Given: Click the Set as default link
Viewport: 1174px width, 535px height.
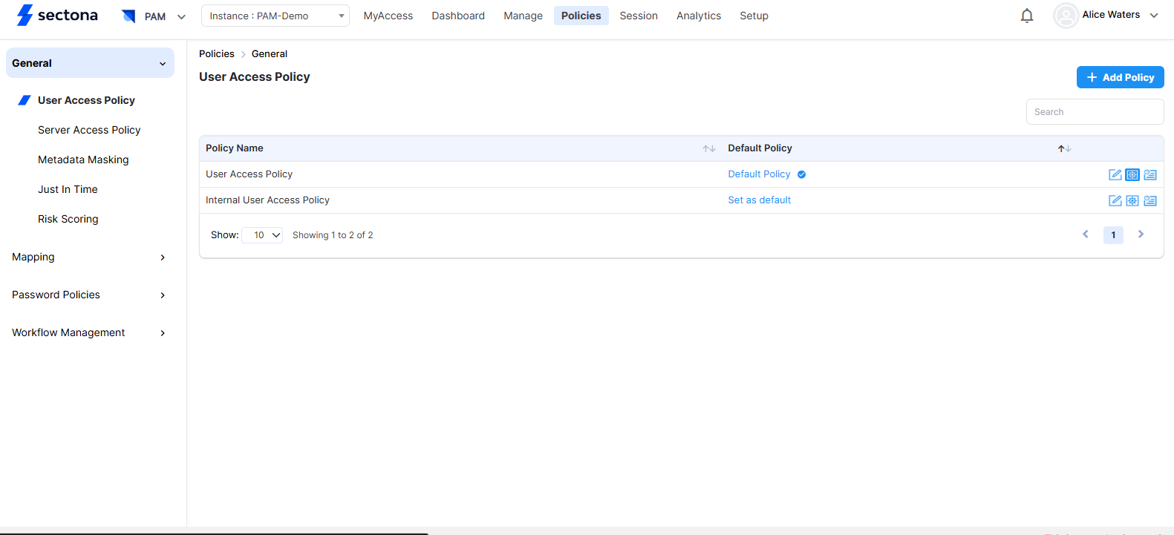Looking at the screenshot, I should click(759, 200).
